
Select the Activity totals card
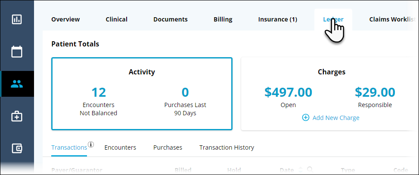click(142, 94)
